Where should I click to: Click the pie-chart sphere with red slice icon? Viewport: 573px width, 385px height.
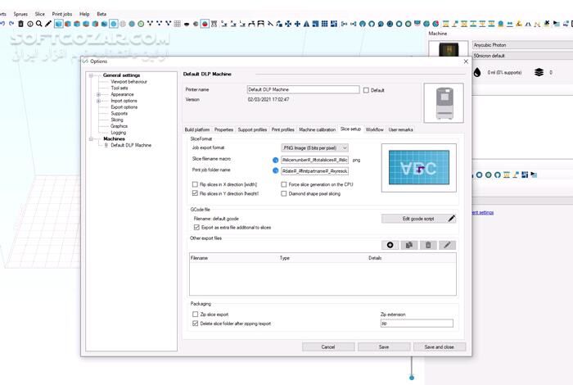tap(435, 24)
